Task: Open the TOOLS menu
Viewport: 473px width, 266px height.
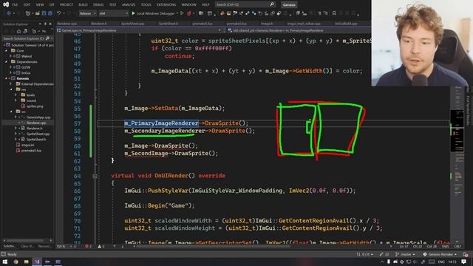Action: tap(146, 5)
